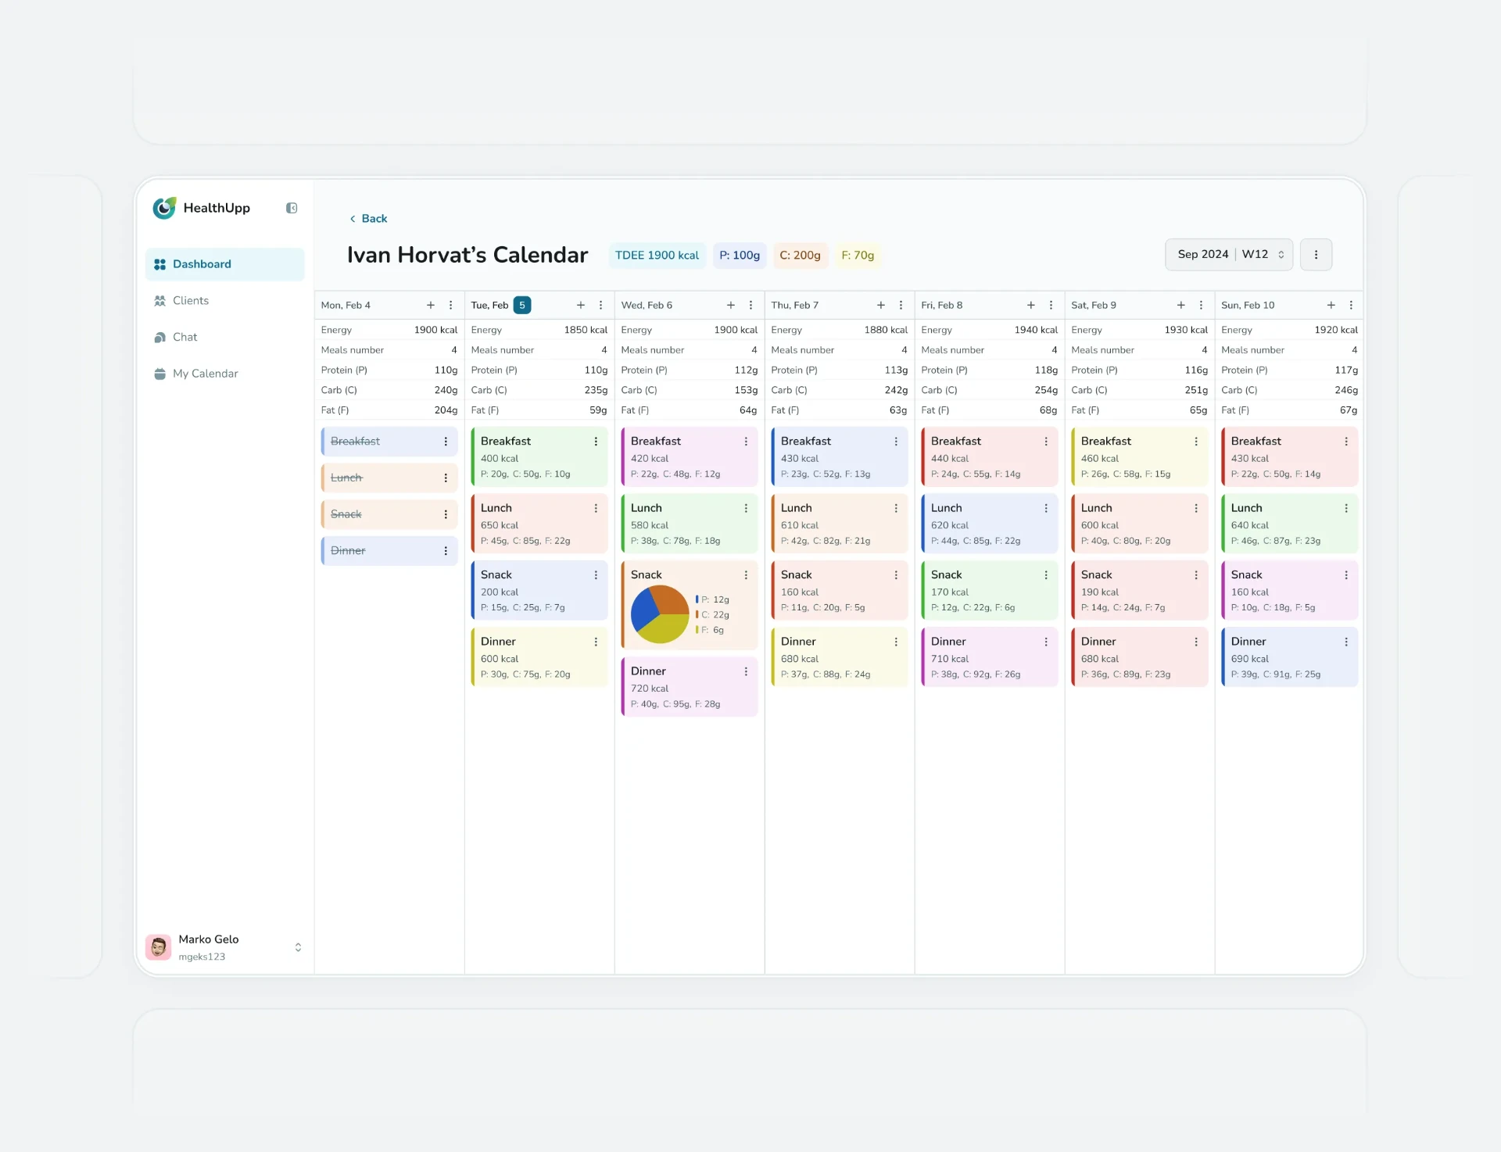The image size is (1501, 1152).
Task: Click the P: 100g protein badge
Action: click(x=740, y=256)
